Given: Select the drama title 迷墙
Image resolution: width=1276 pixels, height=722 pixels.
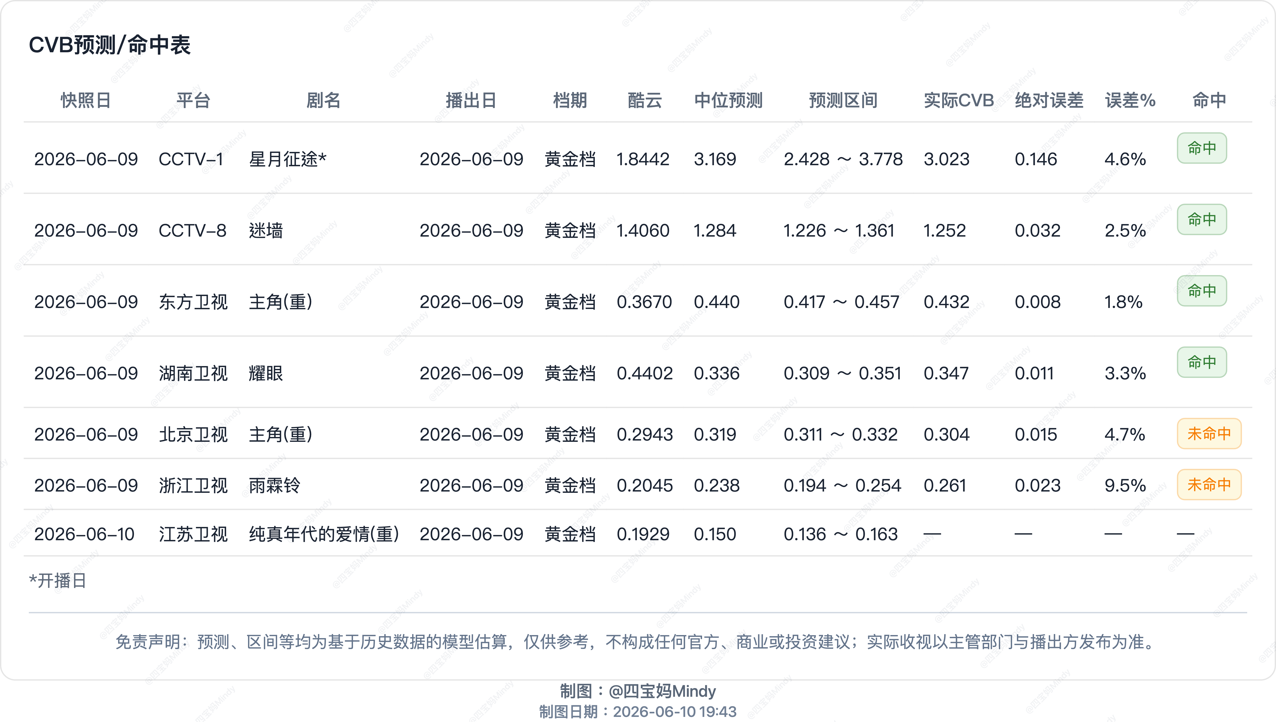Looking at the screenshot, I should pos(266,230).
